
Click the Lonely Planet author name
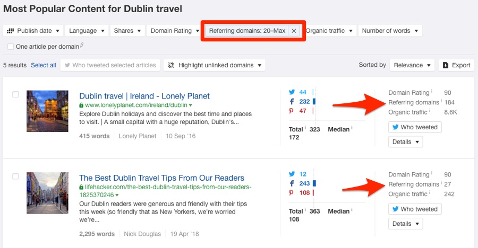(138, 136)
